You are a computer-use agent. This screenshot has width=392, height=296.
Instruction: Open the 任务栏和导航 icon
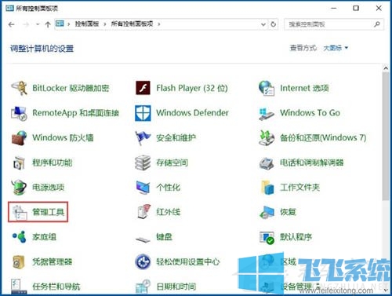pyautogui.click(x=19, y=287)
